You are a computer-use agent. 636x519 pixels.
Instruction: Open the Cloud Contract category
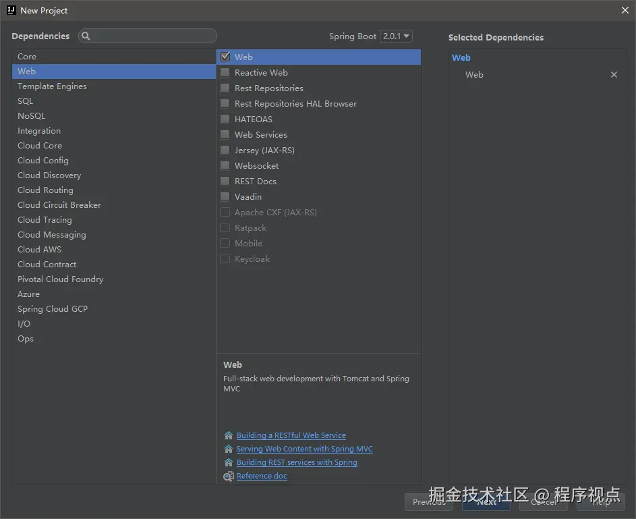[114, 265]
